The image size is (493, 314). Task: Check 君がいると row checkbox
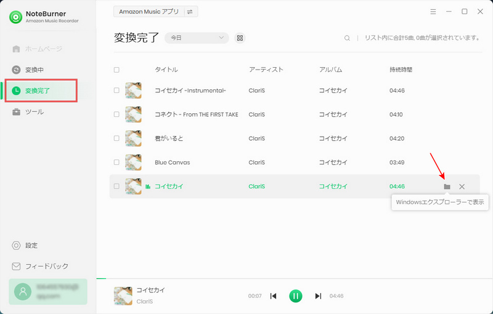(x=116, y=138)
